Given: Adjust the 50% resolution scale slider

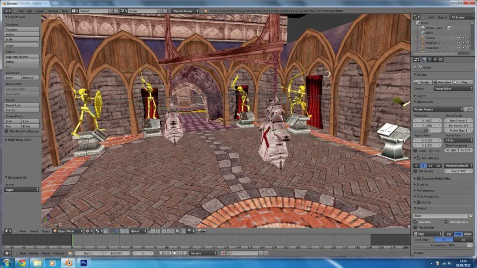Looking at the screenshot, I should 427,130.
